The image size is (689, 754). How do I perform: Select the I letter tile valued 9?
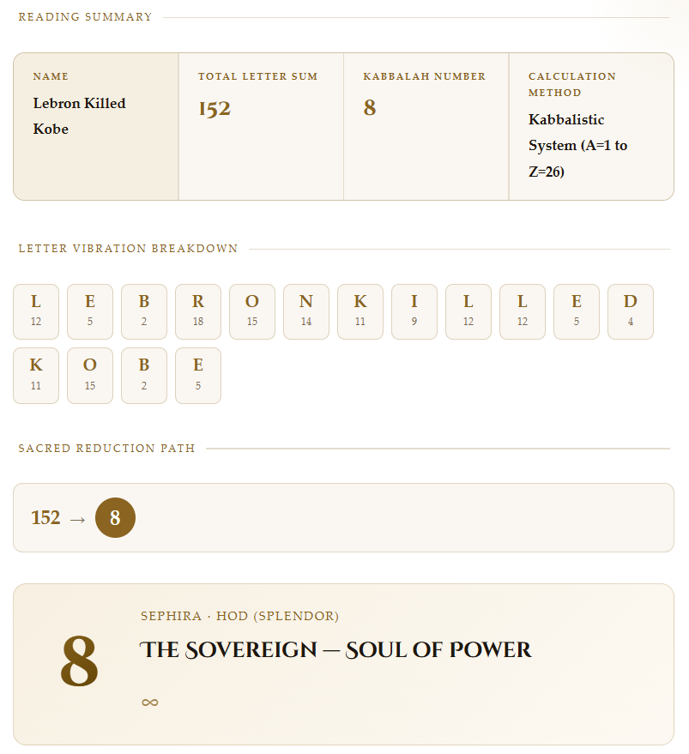coord(414,311)
